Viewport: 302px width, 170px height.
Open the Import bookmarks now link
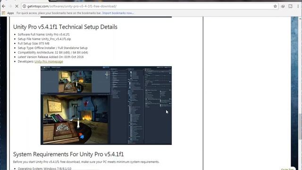pos(118,13)
